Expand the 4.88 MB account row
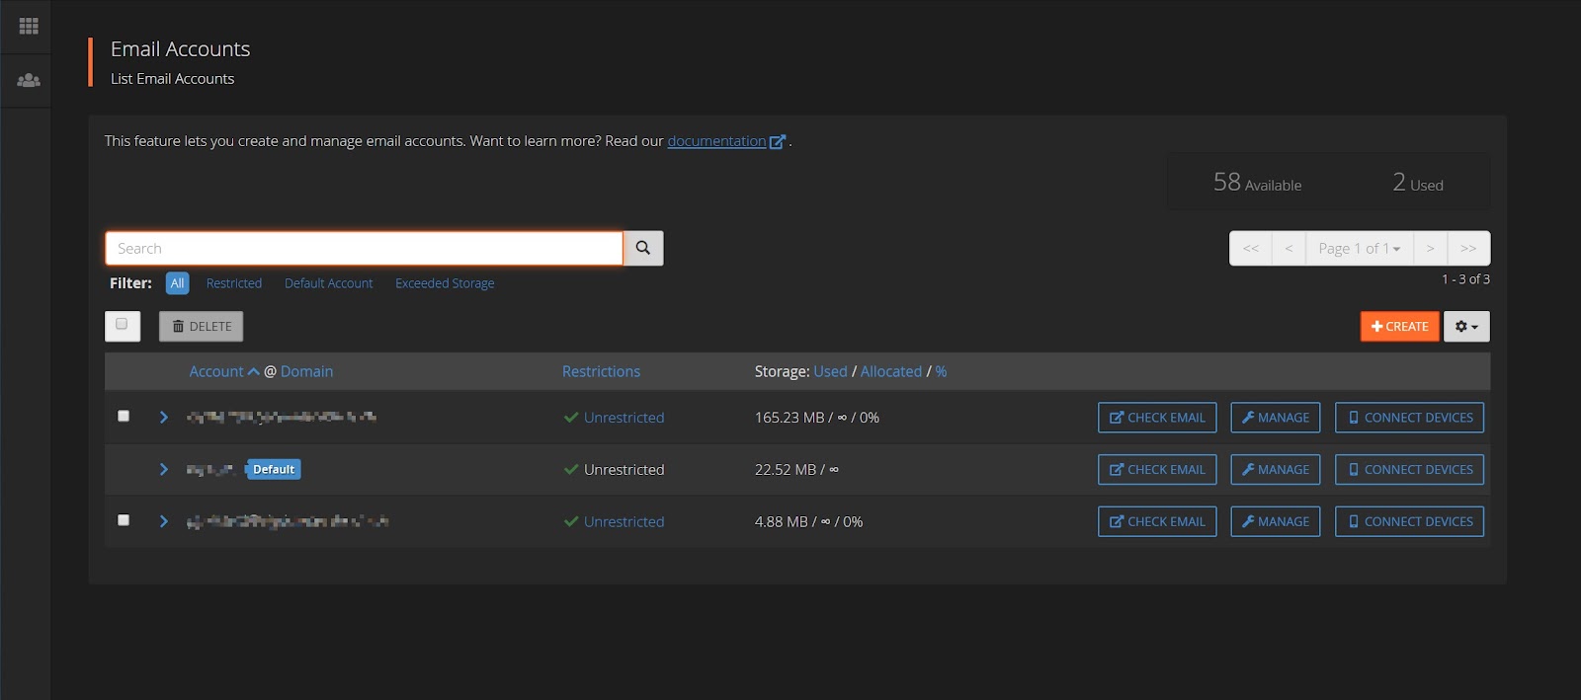The width and height of the screenshot is (1581, 700). point(164,521)
